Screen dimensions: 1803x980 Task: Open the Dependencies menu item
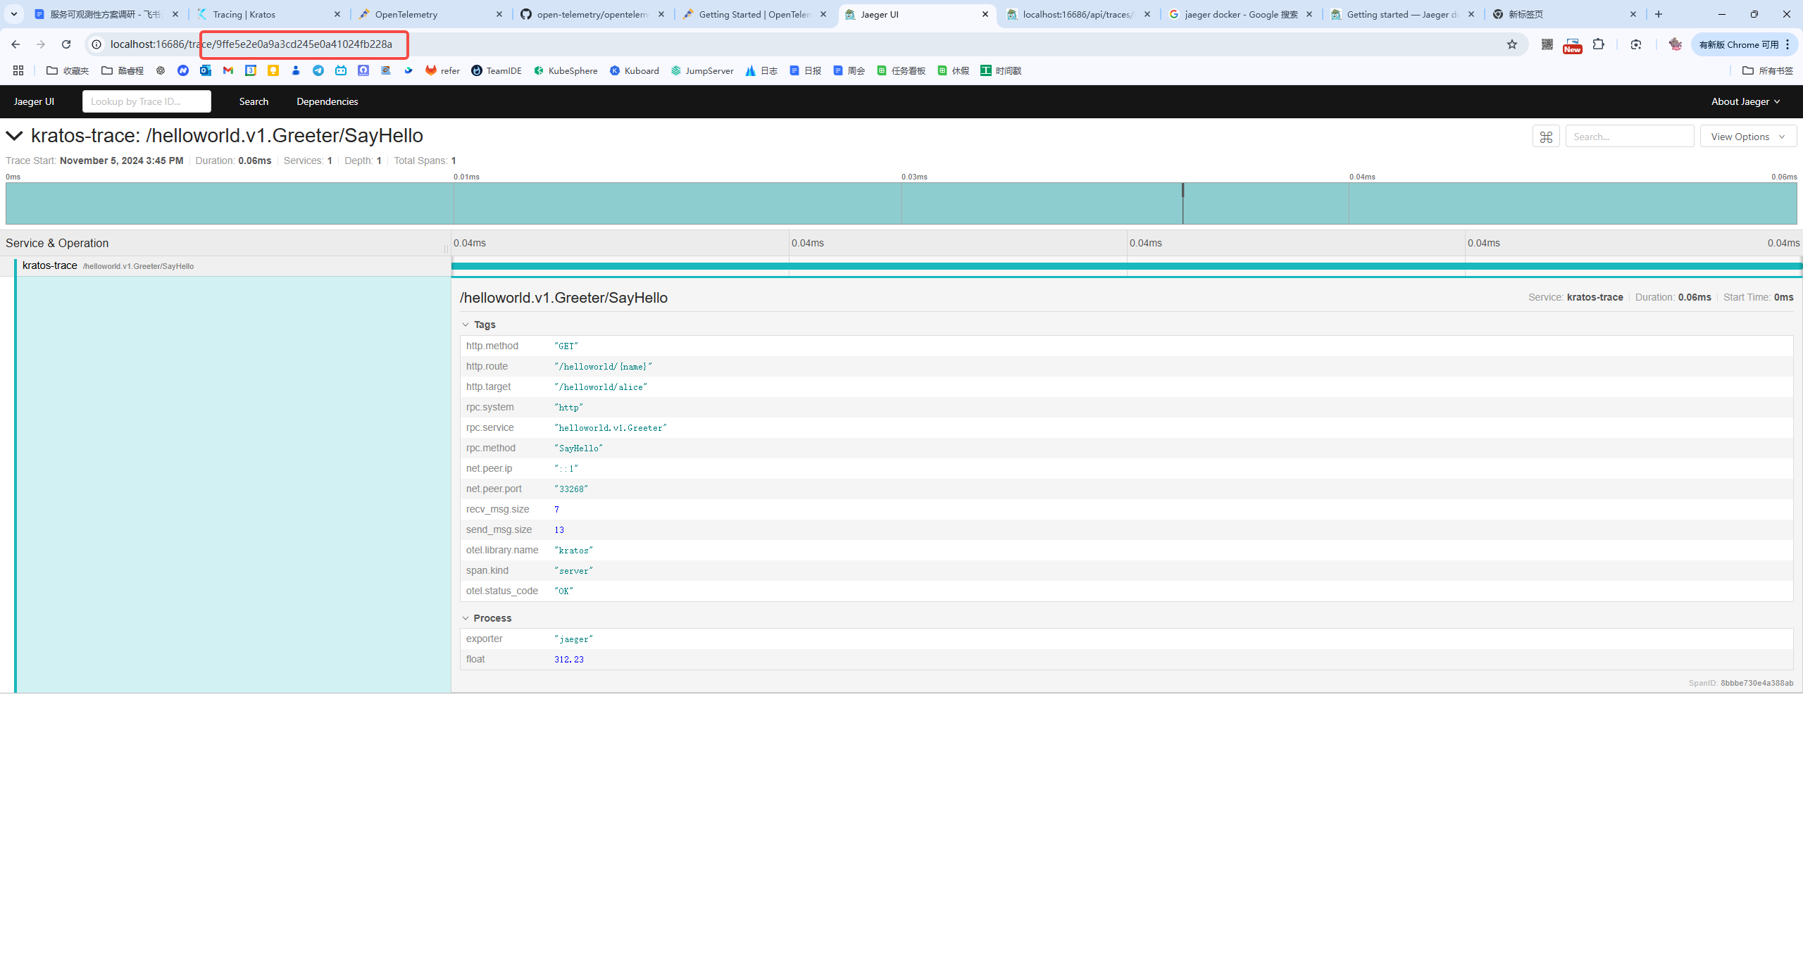[x=327, y=101]
